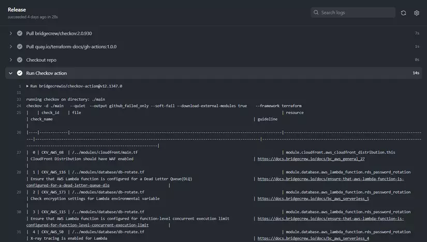Click the magnifier icon in search box

[316, 13]
